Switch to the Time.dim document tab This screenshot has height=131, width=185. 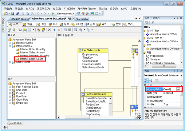[19, 19]
